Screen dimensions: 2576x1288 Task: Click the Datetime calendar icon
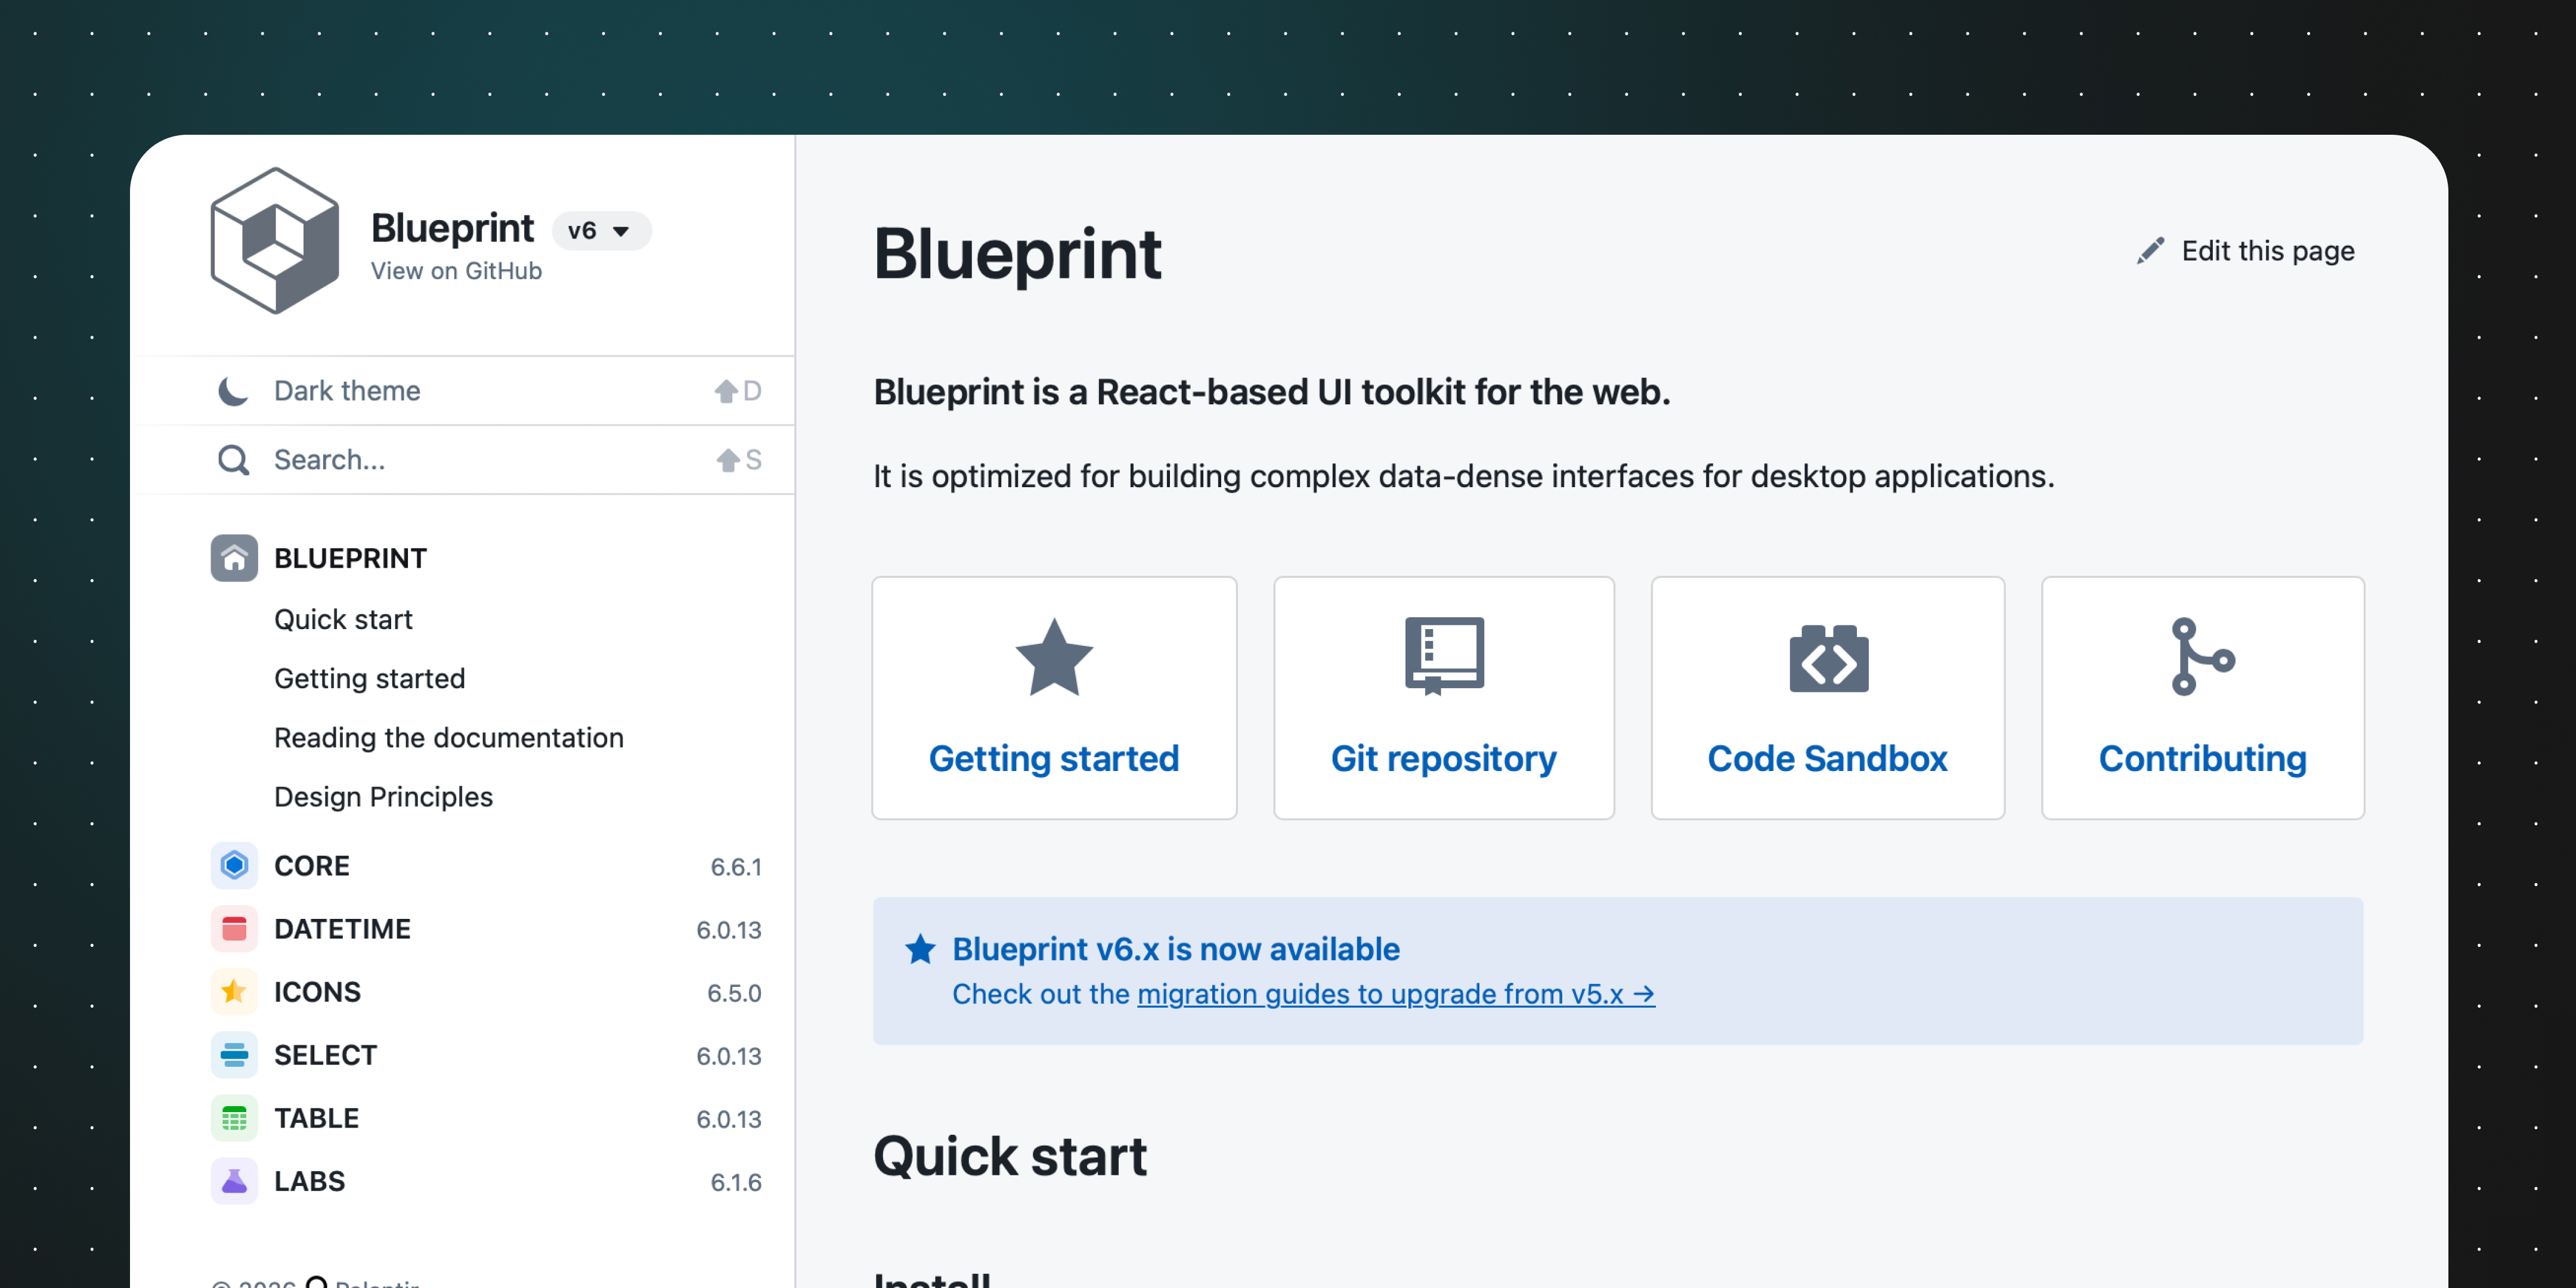[x=233, y=928]
